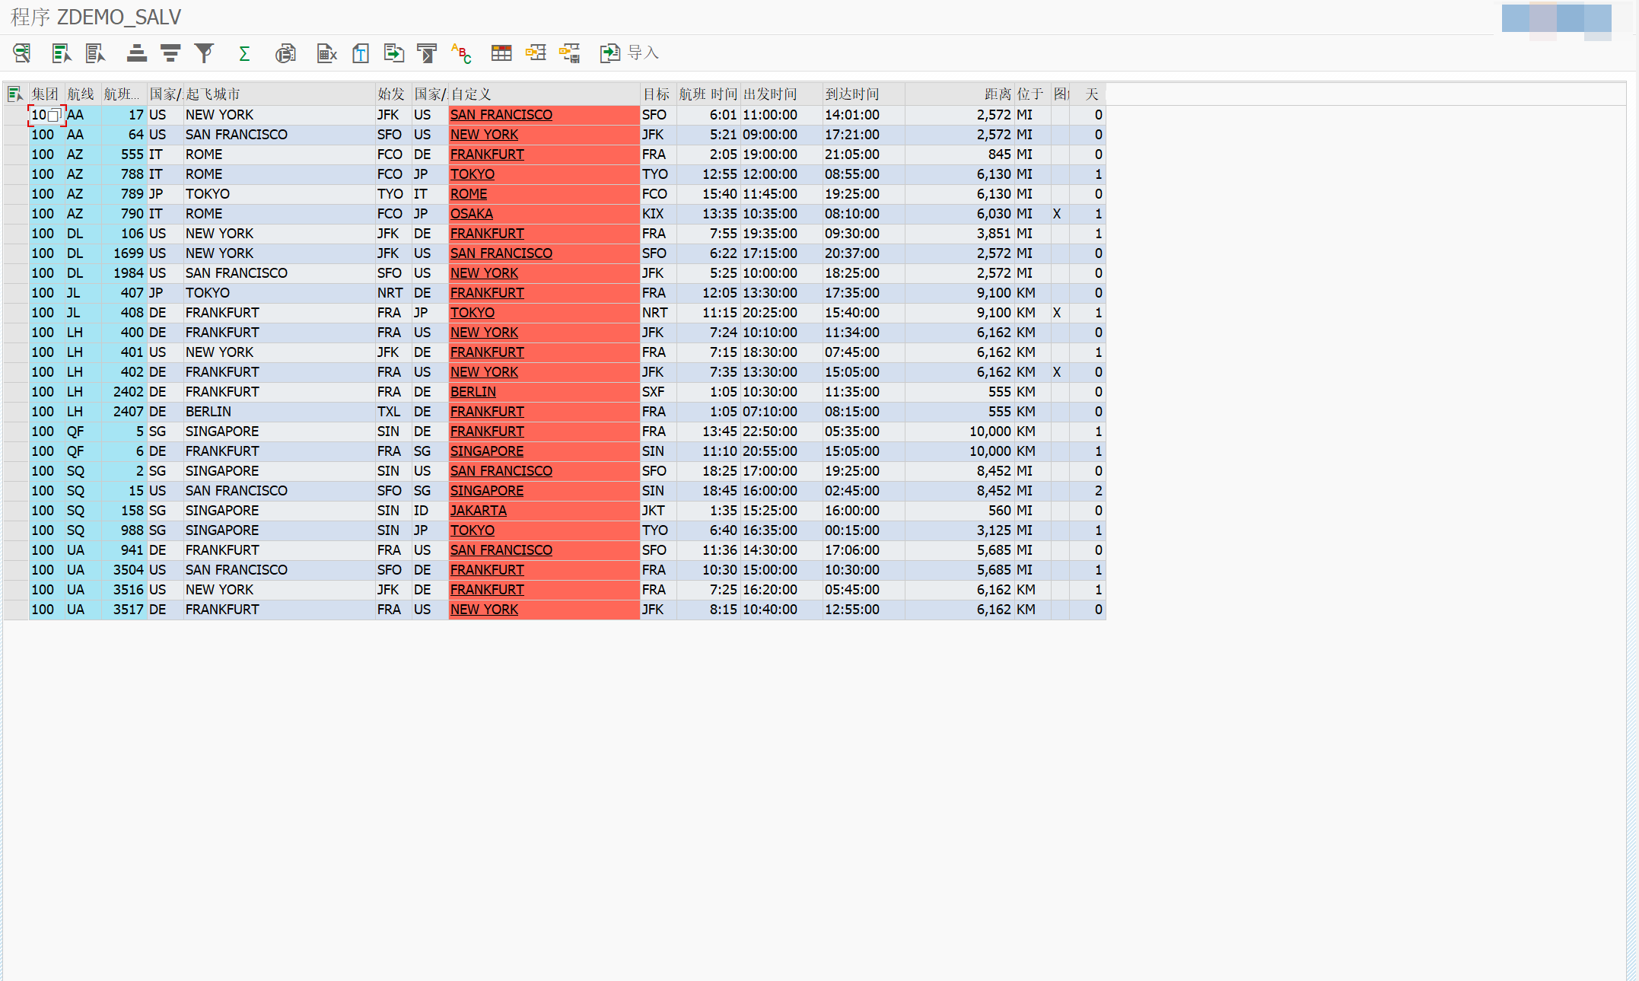Click the Sigma total icon
The image size is (1639, 981).
[244, 53]
